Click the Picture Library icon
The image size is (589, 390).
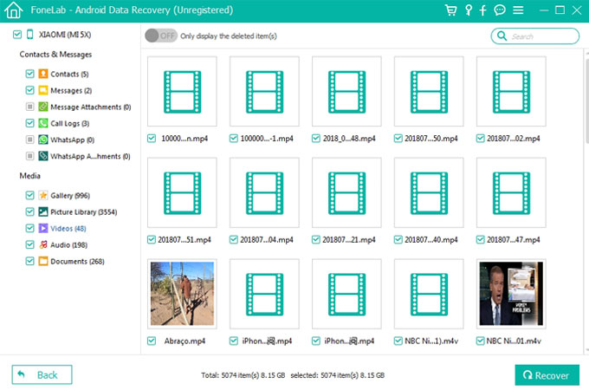pyautogui.click(x=43, y=212)
